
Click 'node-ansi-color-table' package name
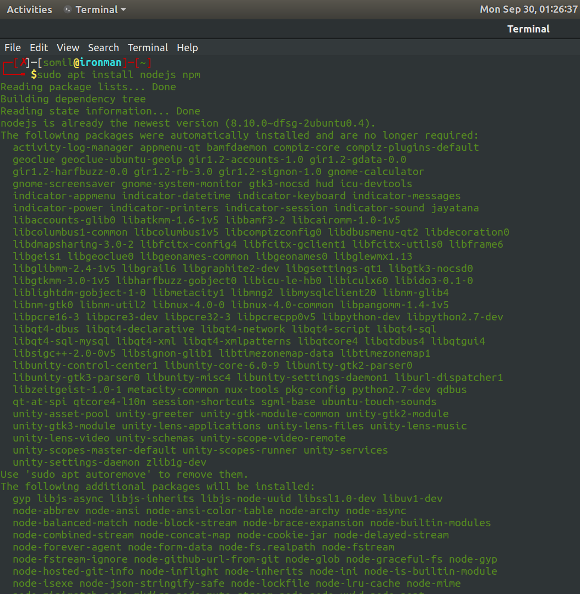click(x=210, y=511)
